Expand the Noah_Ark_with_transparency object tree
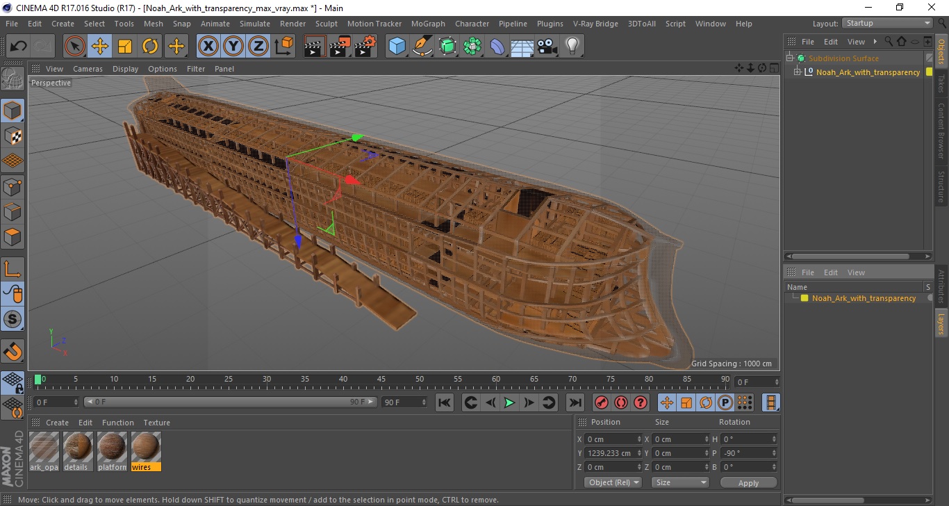The image size is (949, 506). coord(798,72)
